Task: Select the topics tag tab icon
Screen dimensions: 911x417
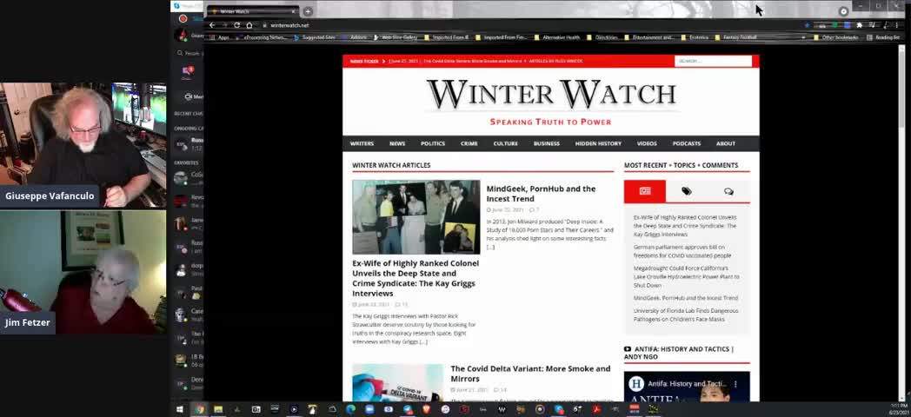Action: [687, 191]
